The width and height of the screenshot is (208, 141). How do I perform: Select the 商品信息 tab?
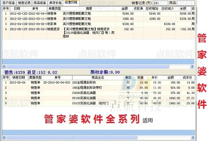(40, 3)
